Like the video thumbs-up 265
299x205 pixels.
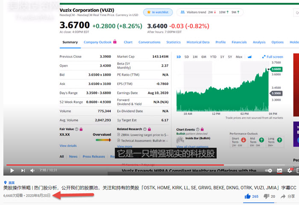(x=252, y=196)
